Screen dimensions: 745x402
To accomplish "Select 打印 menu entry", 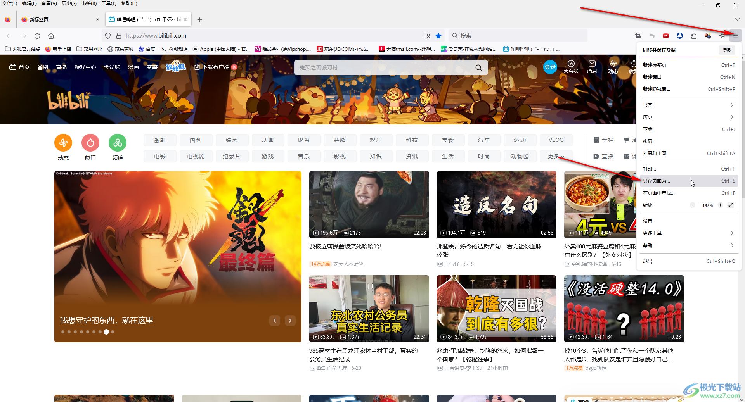I will [688, 169].
